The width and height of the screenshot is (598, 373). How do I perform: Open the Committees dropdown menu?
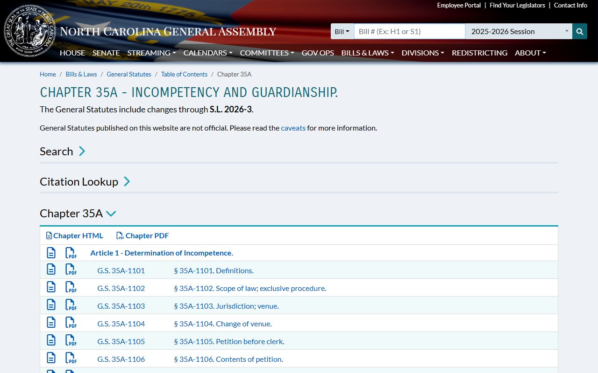click(267, 53)
